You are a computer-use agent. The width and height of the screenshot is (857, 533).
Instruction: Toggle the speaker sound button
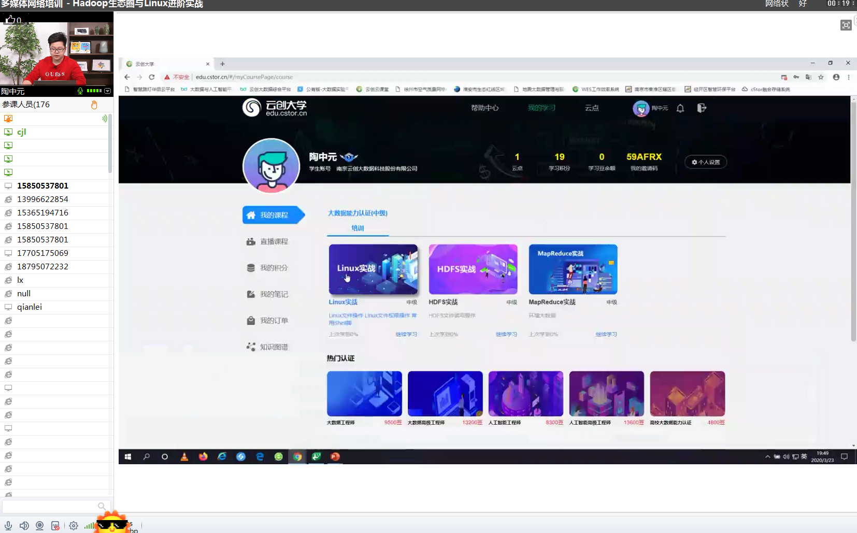[x=24, y=525]
